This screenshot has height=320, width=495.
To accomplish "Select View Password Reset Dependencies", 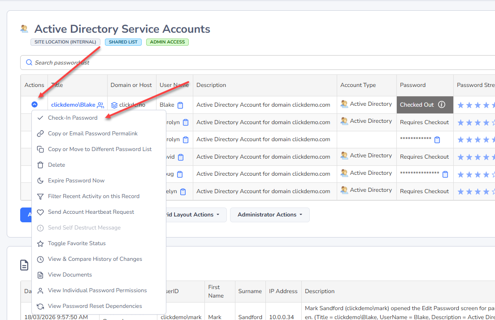I will click(95, 306).
